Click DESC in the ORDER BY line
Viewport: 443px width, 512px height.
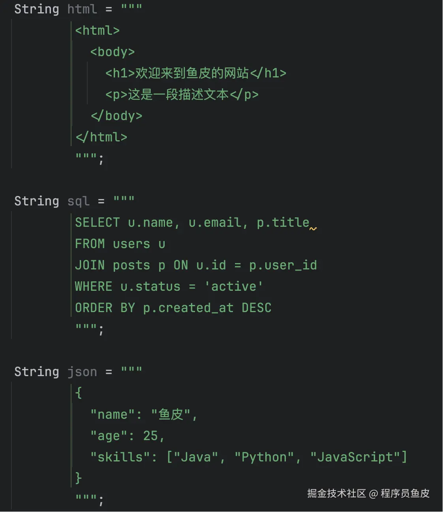click(256, 308)
